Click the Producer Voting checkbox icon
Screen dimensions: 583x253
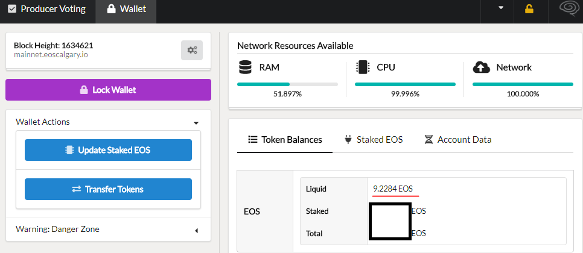(12, 9)
